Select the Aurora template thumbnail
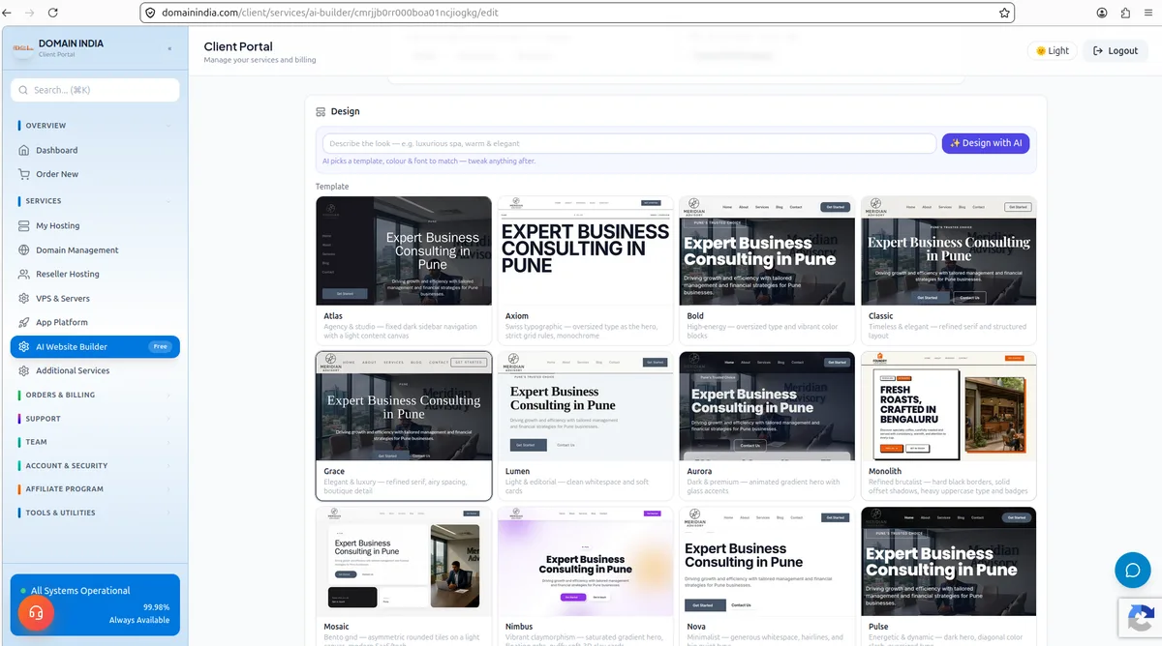The height and width of the screenshot is (646, 1162). point(767,406)
